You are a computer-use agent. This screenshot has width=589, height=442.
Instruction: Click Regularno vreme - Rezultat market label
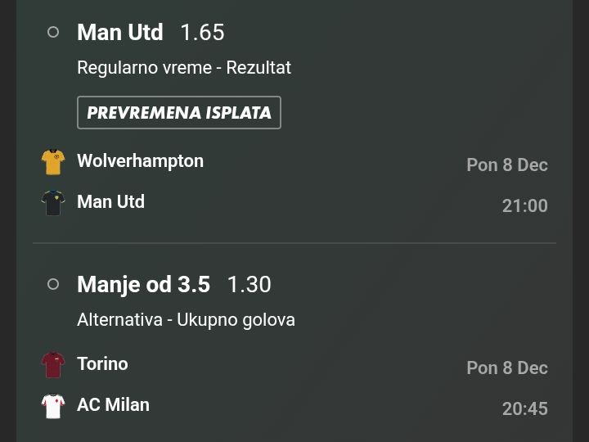click(x=184, y=68)
